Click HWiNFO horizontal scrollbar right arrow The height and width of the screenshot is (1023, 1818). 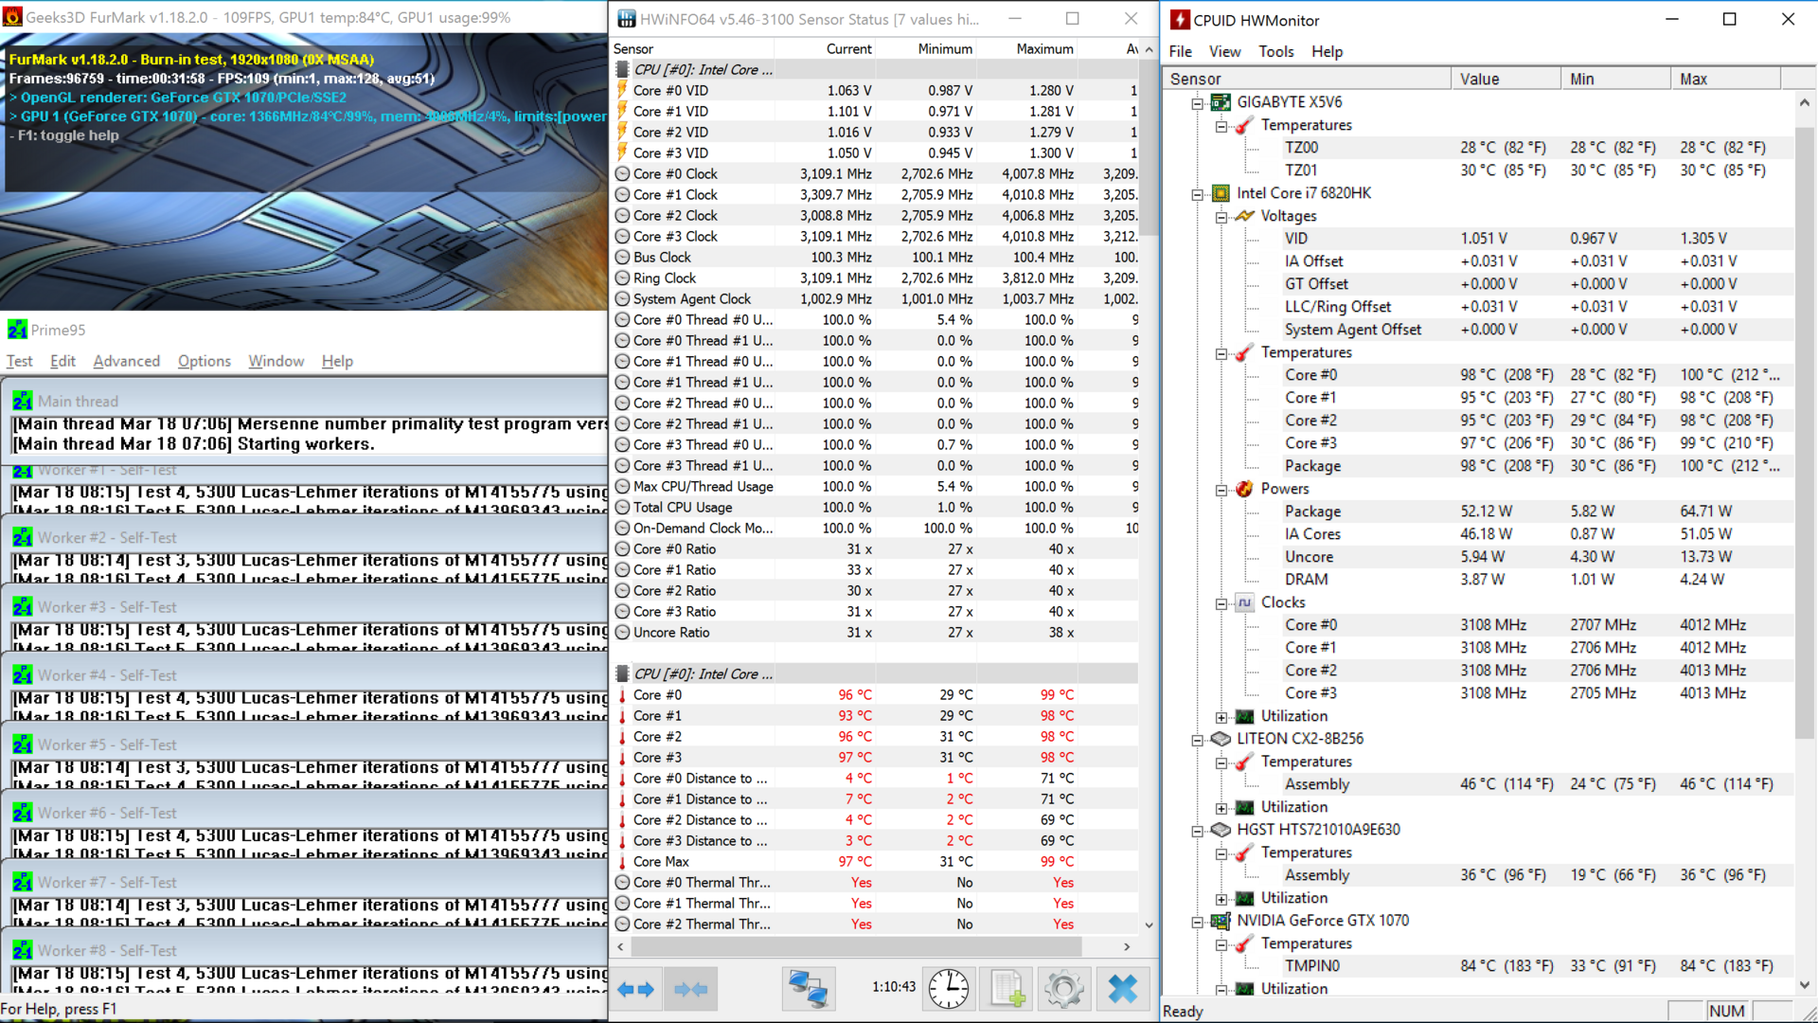(x=1127, y=946)
